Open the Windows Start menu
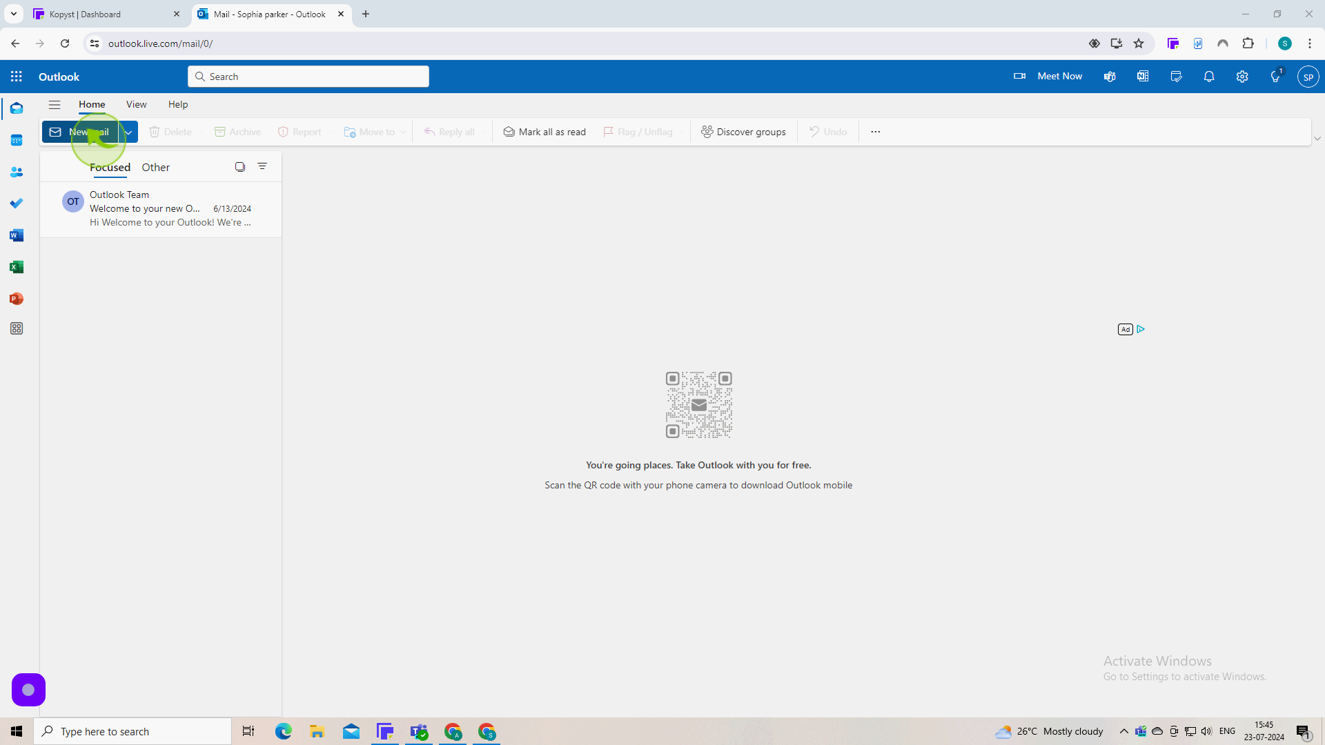 17,731
